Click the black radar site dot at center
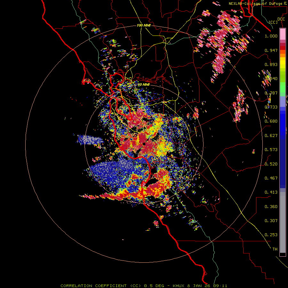288x288 pixels. click(144, 144)
